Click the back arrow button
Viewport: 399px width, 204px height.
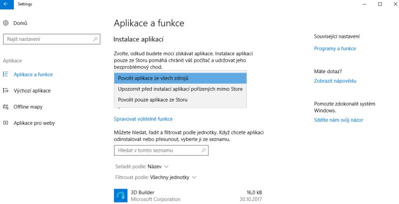5,4
